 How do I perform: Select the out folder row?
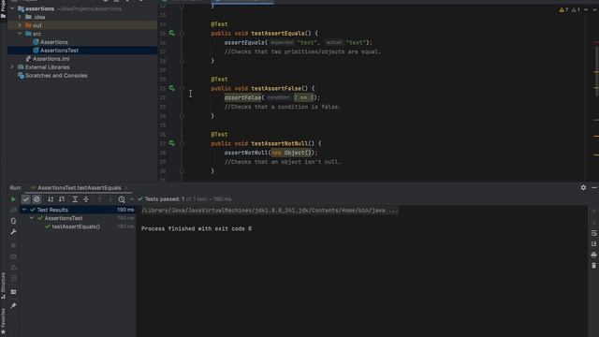pyautogui.click(x=82, y=25)
